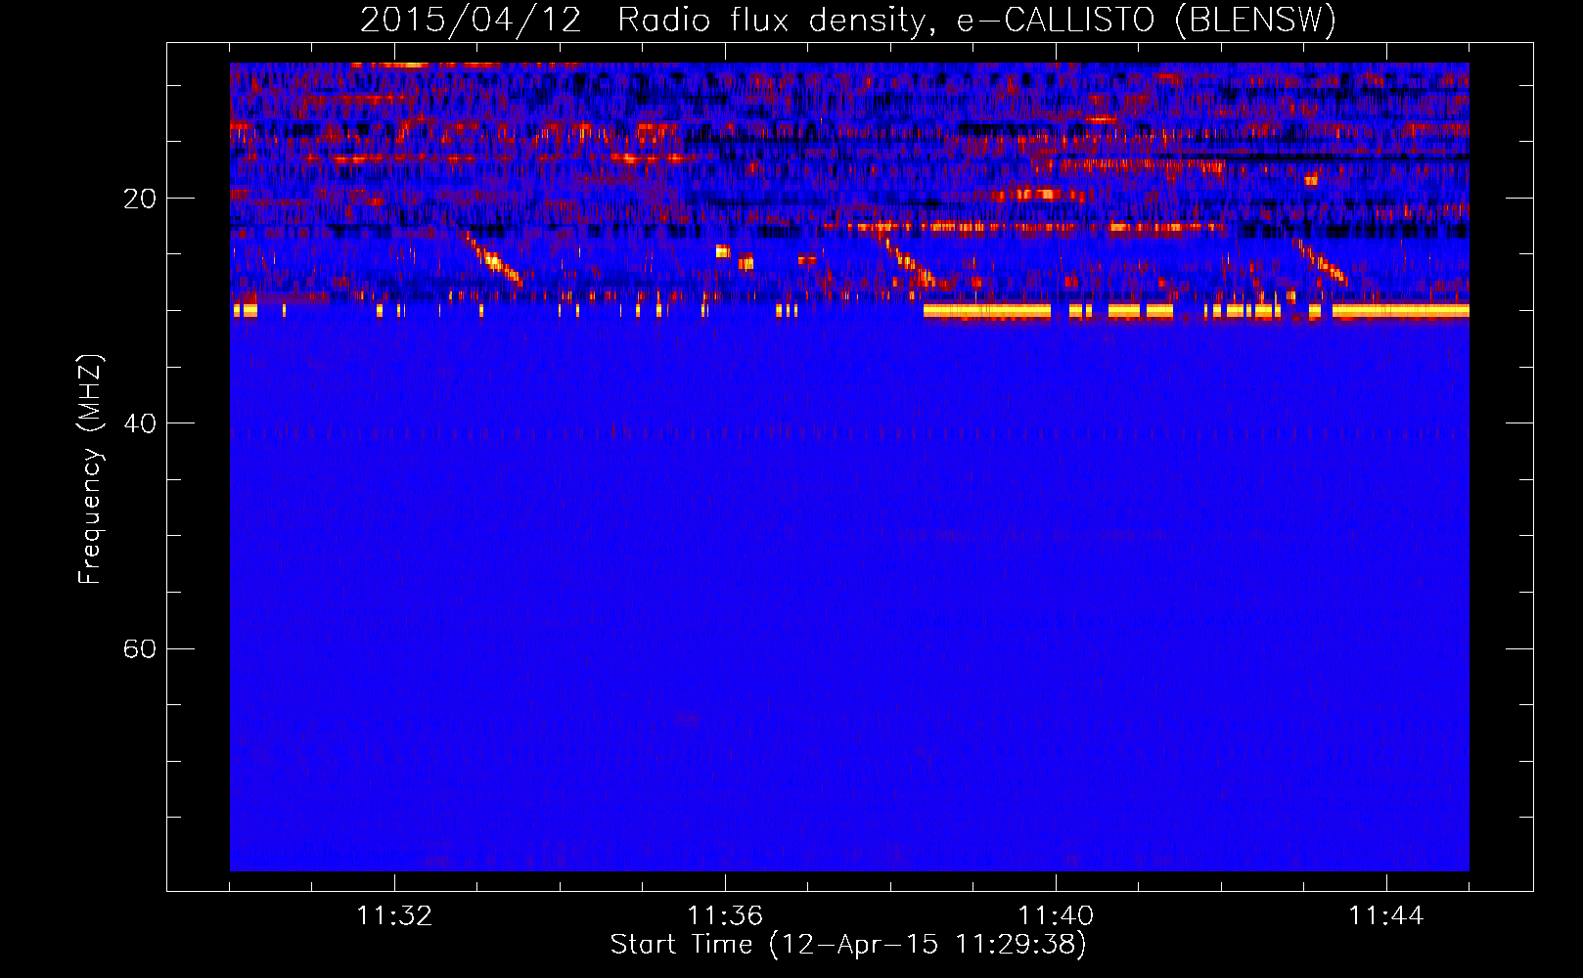The width and height of the screenshot is (1583, 978).
Task: Click the 'Frequency (MHZ)' y-axis label
Action: tap(90, 469)
